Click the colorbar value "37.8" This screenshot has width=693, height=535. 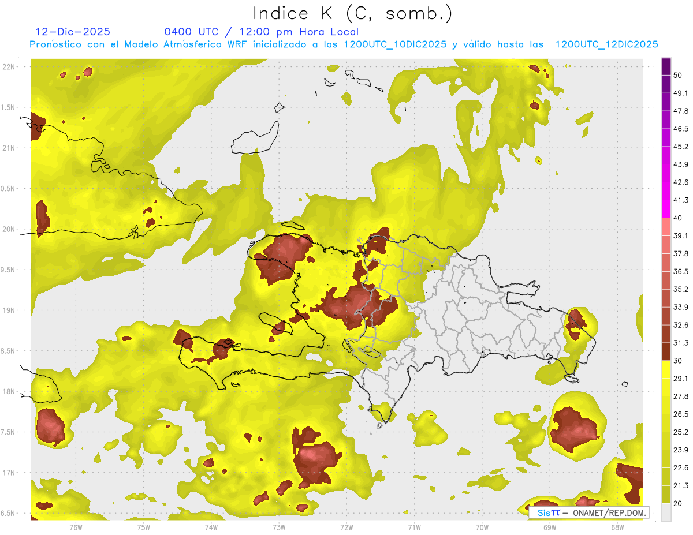[x=681, y=253]
